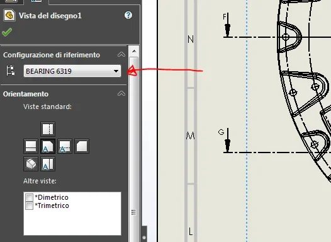Select the back view icon
This screenshot has width=331, height=242.
click(82, 146)
